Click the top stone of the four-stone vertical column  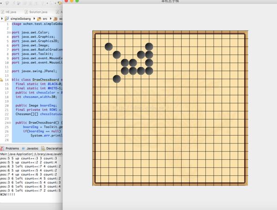tap(149, 47)
